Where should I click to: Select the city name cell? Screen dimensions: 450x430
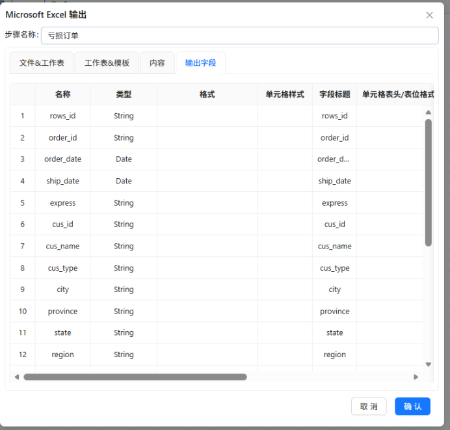tap(63, 289)
